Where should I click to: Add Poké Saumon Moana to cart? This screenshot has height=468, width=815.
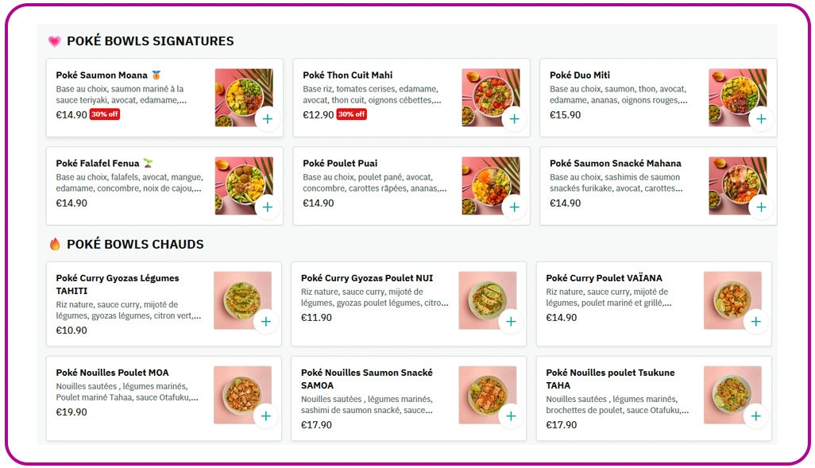click(267, 119)
